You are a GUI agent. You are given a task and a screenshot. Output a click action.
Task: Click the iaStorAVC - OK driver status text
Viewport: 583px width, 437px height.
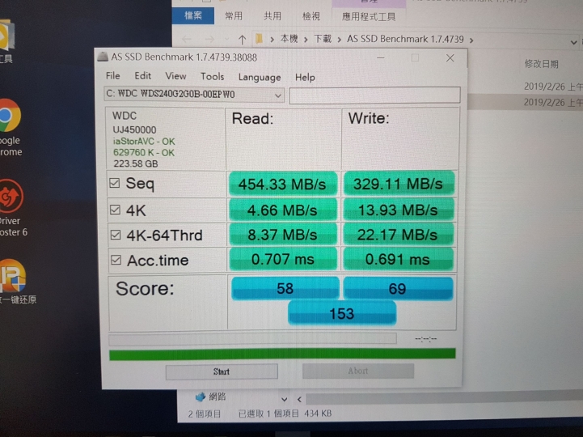(144, 142)
